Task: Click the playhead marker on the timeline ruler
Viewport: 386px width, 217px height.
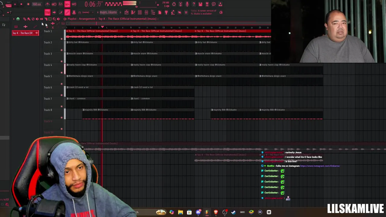Action: click(102, 27)
